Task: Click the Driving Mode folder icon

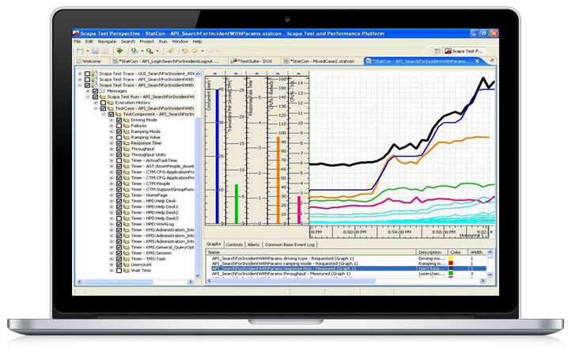Action: click(x=127, y=120)
